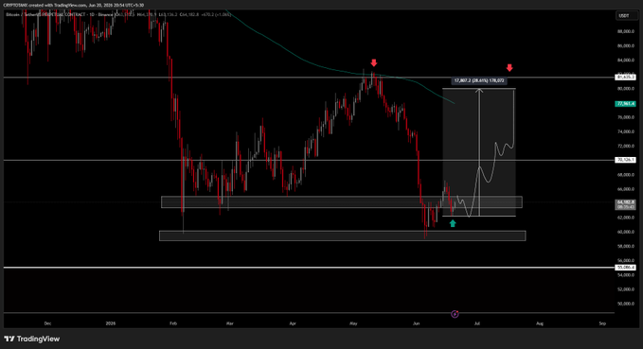Select the red arrow above the May peak
The height and width of the screenshot is (349, 643).
[373, 62]
